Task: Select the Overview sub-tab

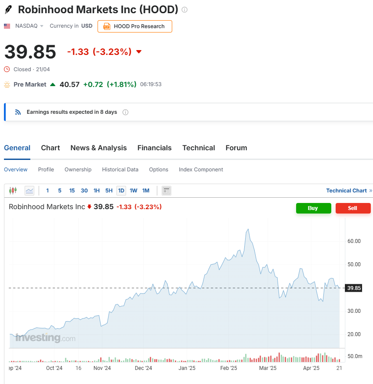Action: (x=16, y=170)
